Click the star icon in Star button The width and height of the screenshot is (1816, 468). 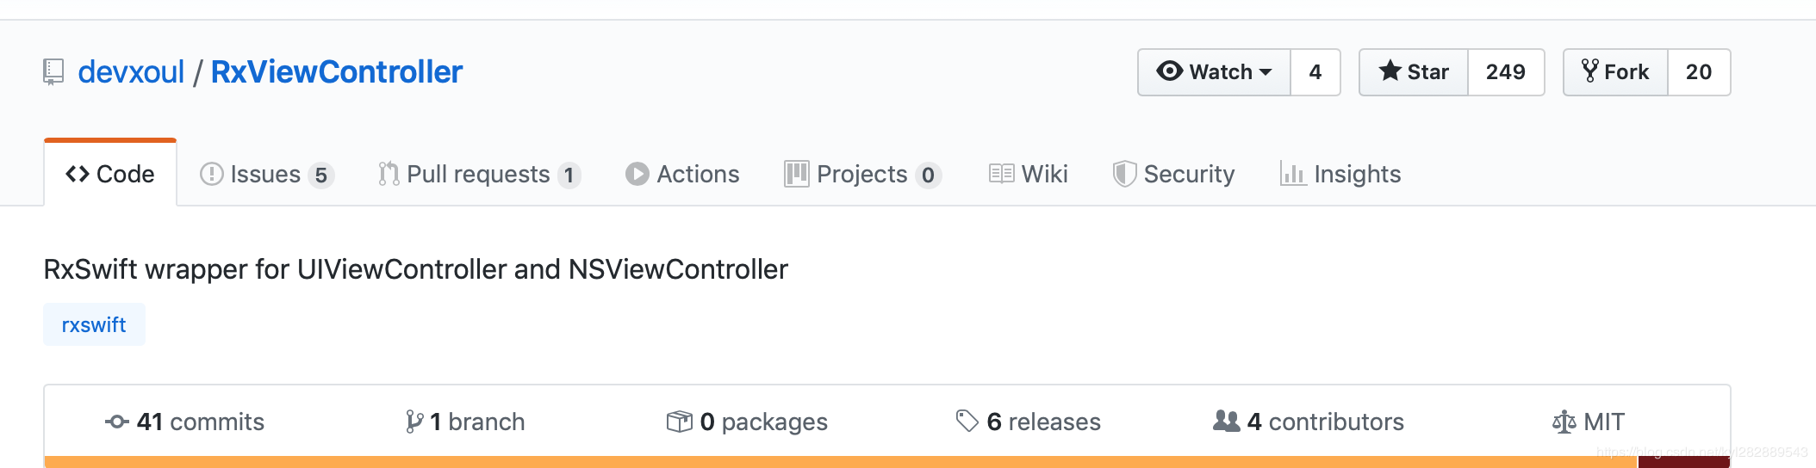(x=1390, y=71)
